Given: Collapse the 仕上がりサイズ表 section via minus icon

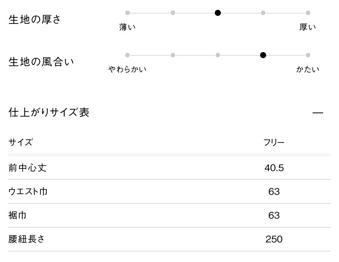Looking at the screenshot, I should [318, 113].
